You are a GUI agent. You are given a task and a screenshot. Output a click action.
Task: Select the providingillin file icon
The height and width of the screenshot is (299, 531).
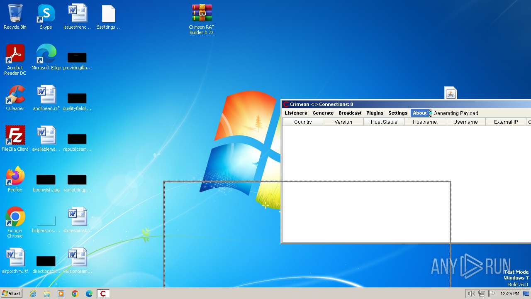77,61
